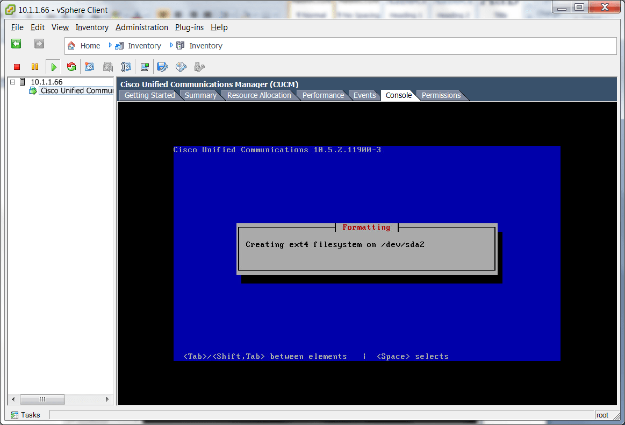Launch the virtual machine console toolbar icon

pos(145,67)
